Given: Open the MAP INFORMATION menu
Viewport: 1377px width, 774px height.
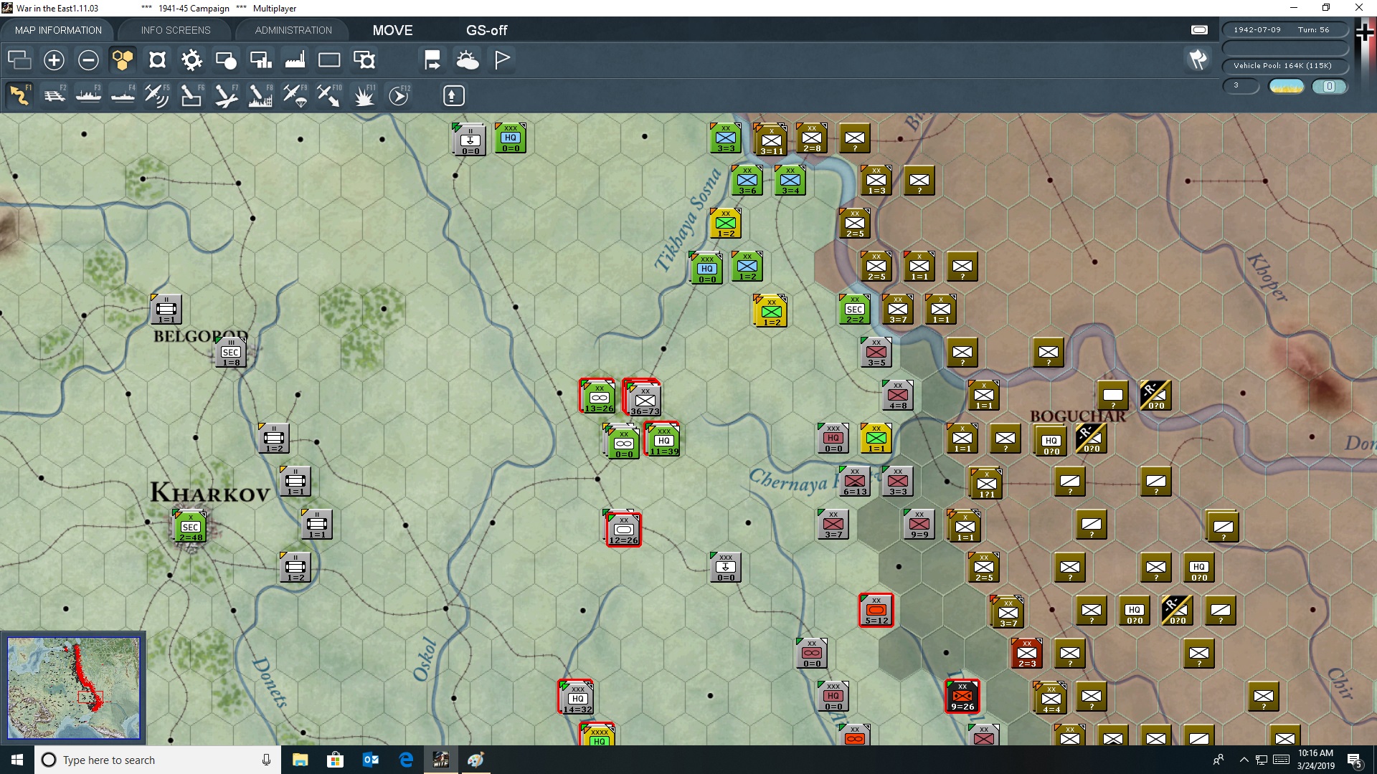Looking at the screenshot, I should coord(57,30).
